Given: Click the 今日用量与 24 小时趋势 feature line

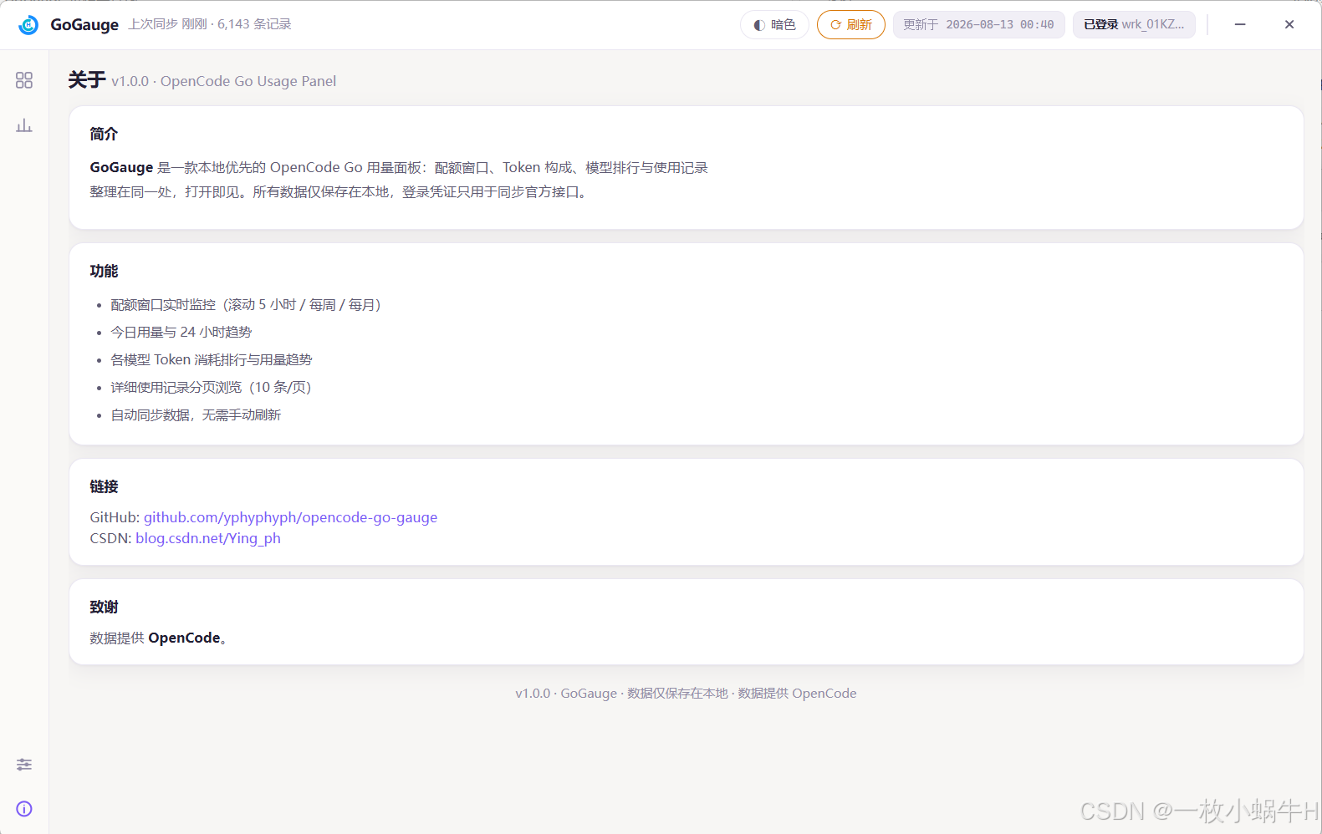Looking at the screenshot, I should click(x=181, y=333).
